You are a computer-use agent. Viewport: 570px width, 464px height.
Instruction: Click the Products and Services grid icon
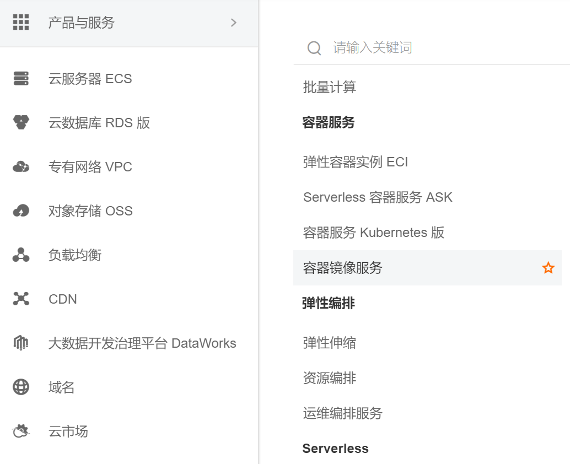[21, 23]
